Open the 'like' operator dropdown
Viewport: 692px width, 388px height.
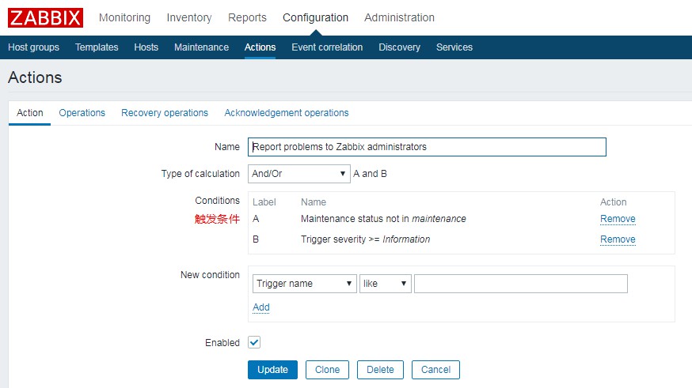click(385, 284)
